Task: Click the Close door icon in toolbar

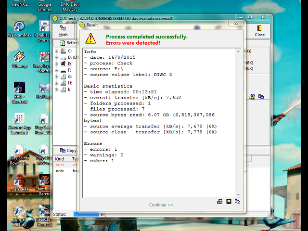Action: click(x=259, y=31)
